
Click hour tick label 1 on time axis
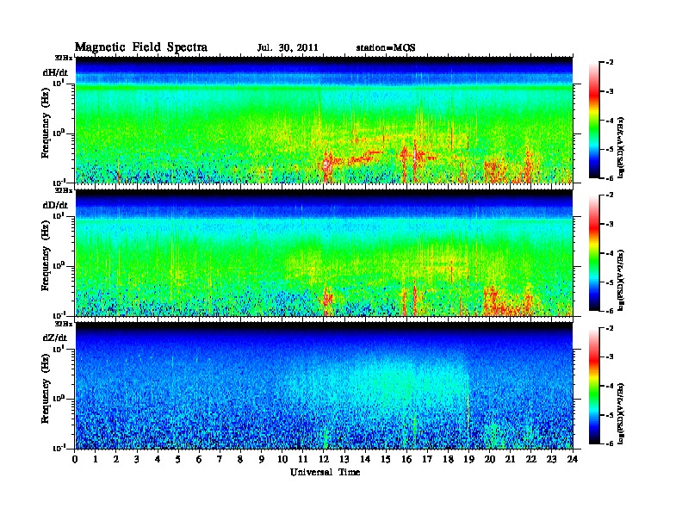[x=96, y=460]
